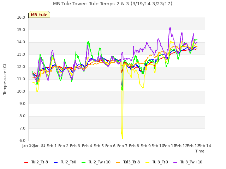Click the 8.0 y-axis tick label

pyautogui.click(x=22, y=116)
